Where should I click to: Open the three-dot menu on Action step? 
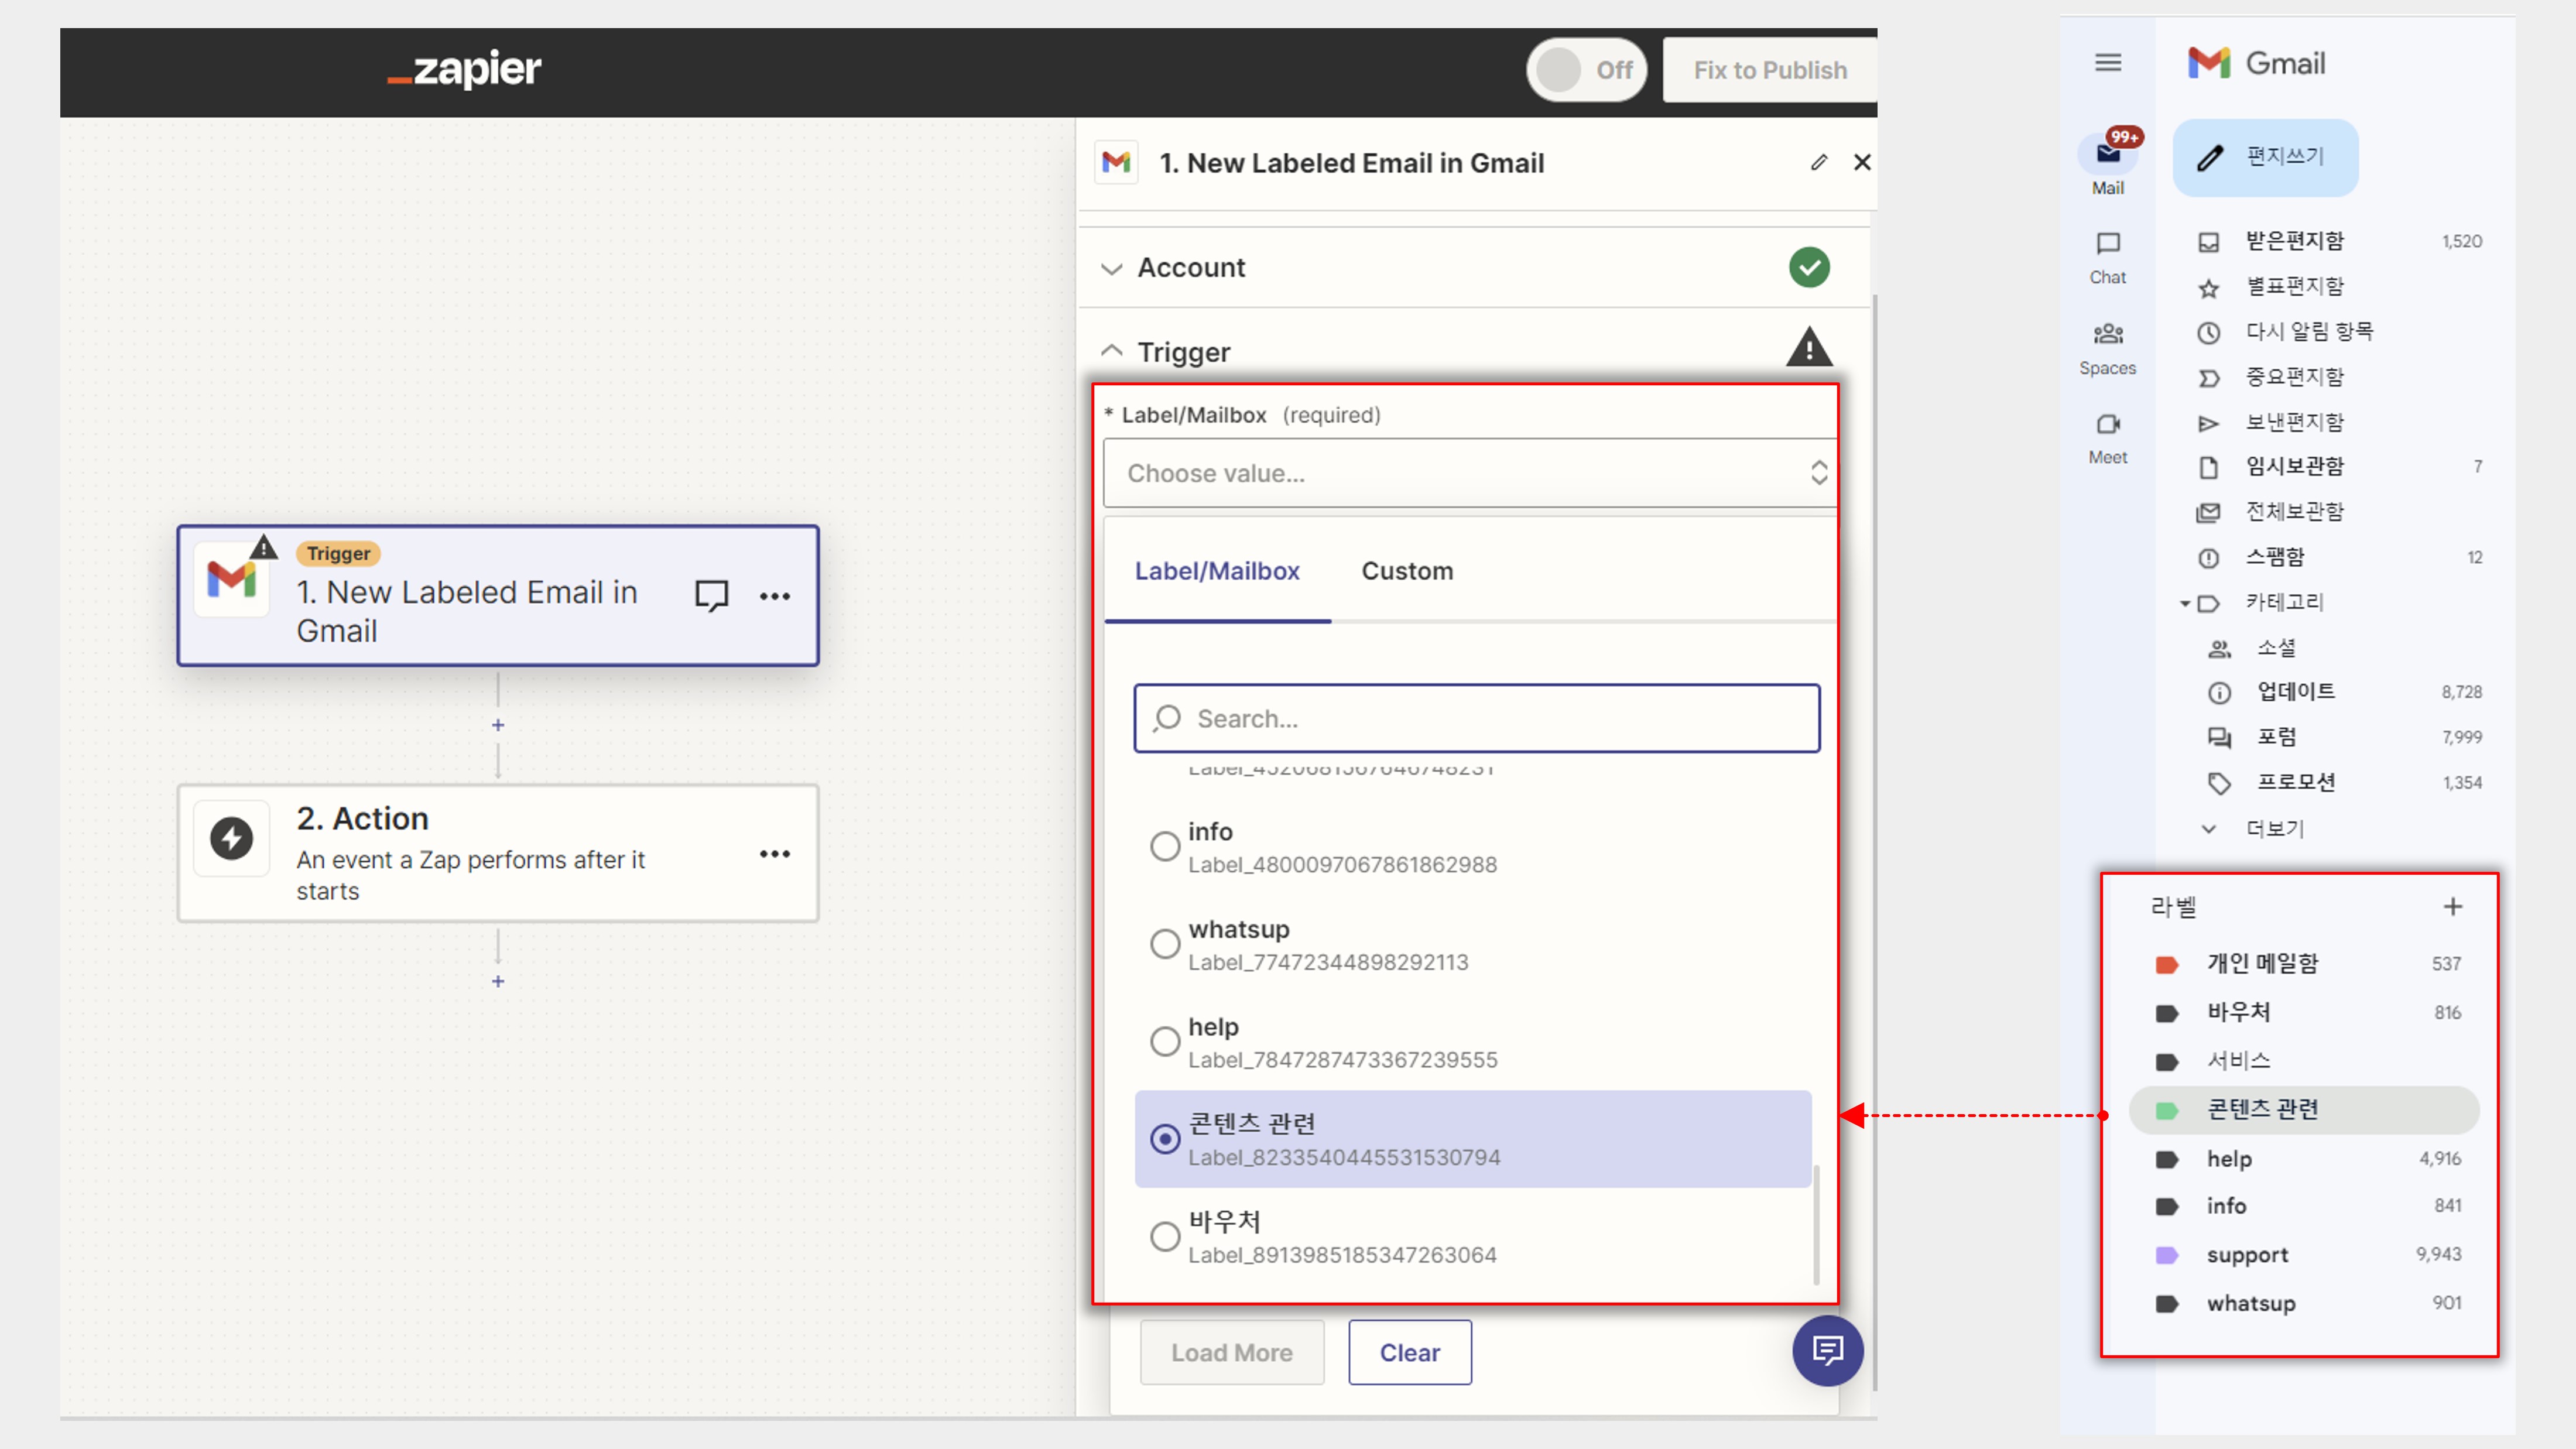(775, 854)
